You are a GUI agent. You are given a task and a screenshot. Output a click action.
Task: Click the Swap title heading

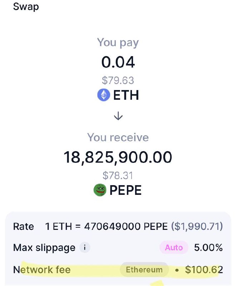[x=26, y=7]
